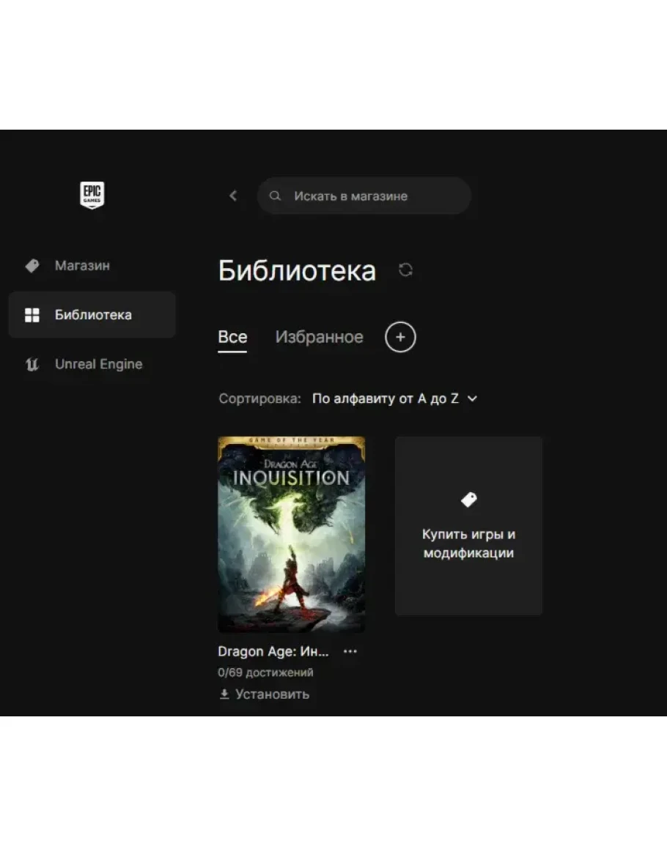
Task: Open the Магазин section
Action: [x=82, y=266]
